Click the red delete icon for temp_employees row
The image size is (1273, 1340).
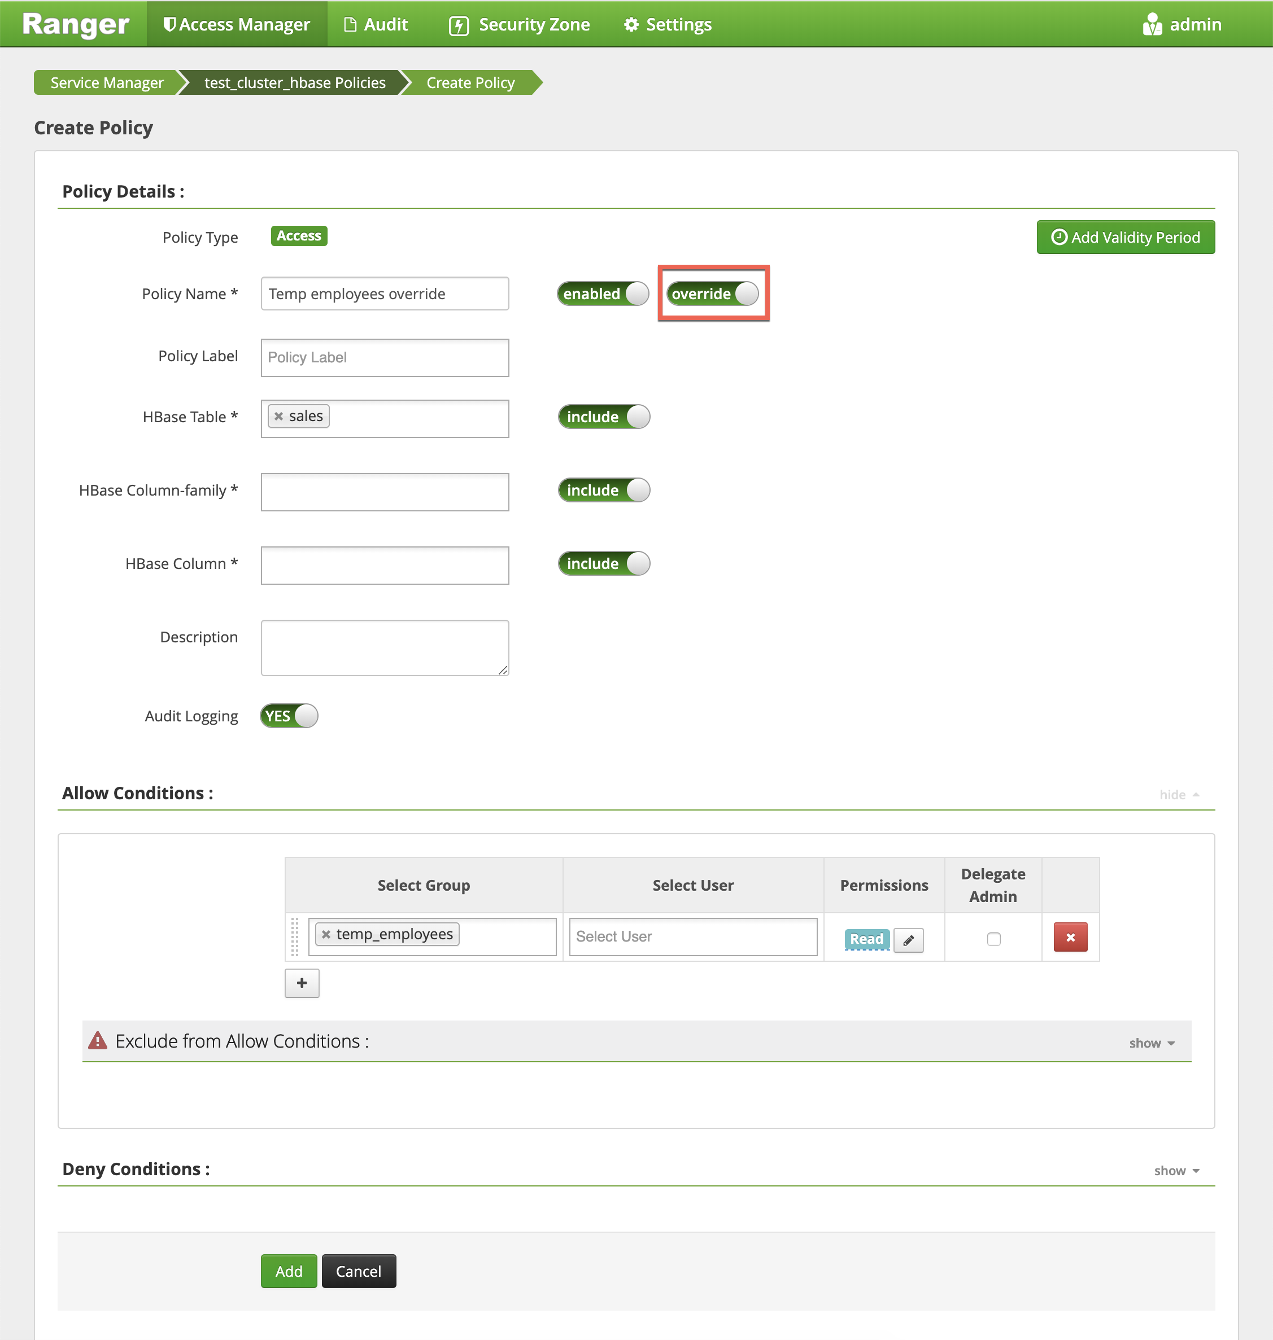coord(1069,937)
